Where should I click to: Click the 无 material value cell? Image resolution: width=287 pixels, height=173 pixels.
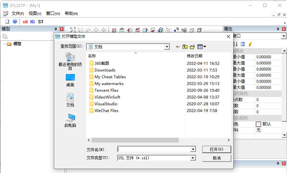[x=268, y=130]
